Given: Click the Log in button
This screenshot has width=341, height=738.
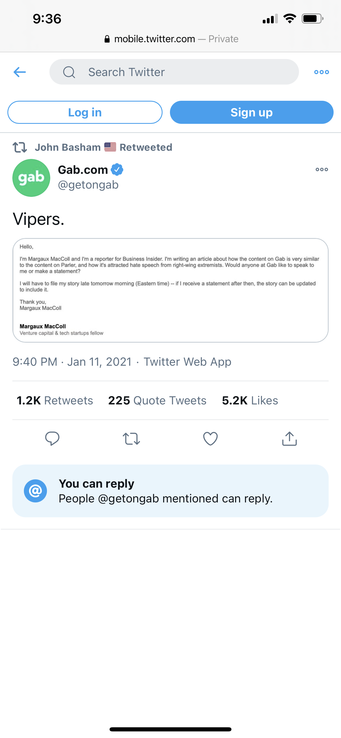Looking at the screenshot, I should pos(85,112).
